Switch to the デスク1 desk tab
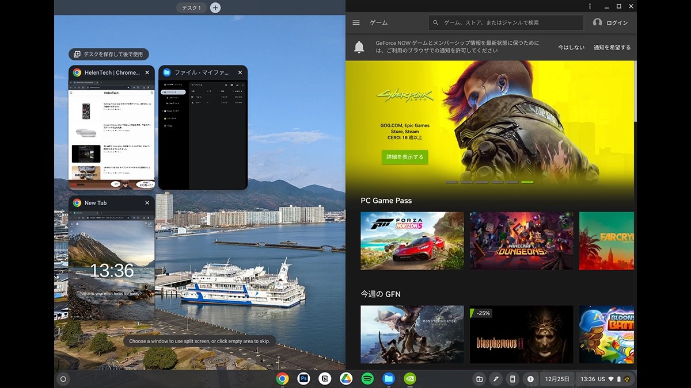This screenshot has width=691, height=388. (x=191, y=7)
